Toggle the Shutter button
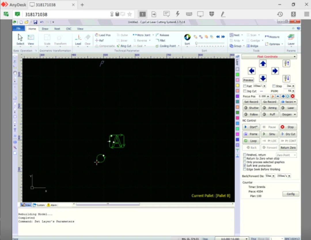The height and width of the screenshot is (240, 311). 251,108
